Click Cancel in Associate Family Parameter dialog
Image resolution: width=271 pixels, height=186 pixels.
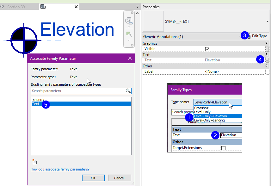pos(120,178)
